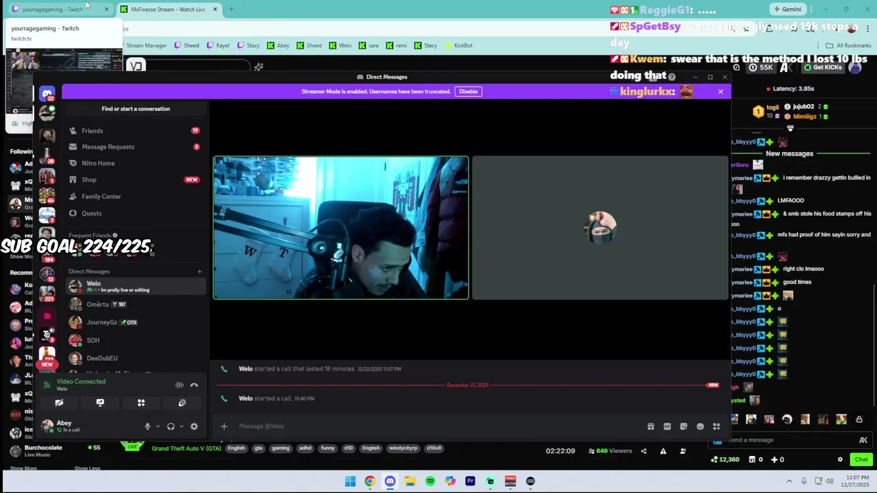The image size is (877, 493).
Task: Toggle noise suppression waveform icon
Action: [180, 385]
